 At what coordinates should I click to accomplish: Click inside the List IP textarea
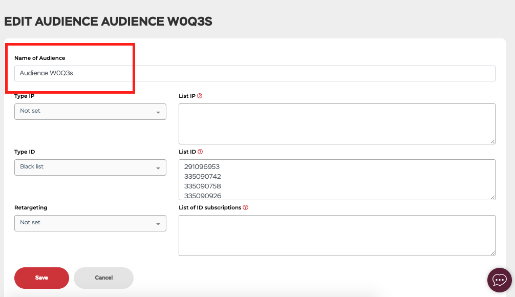coord(337,124)
